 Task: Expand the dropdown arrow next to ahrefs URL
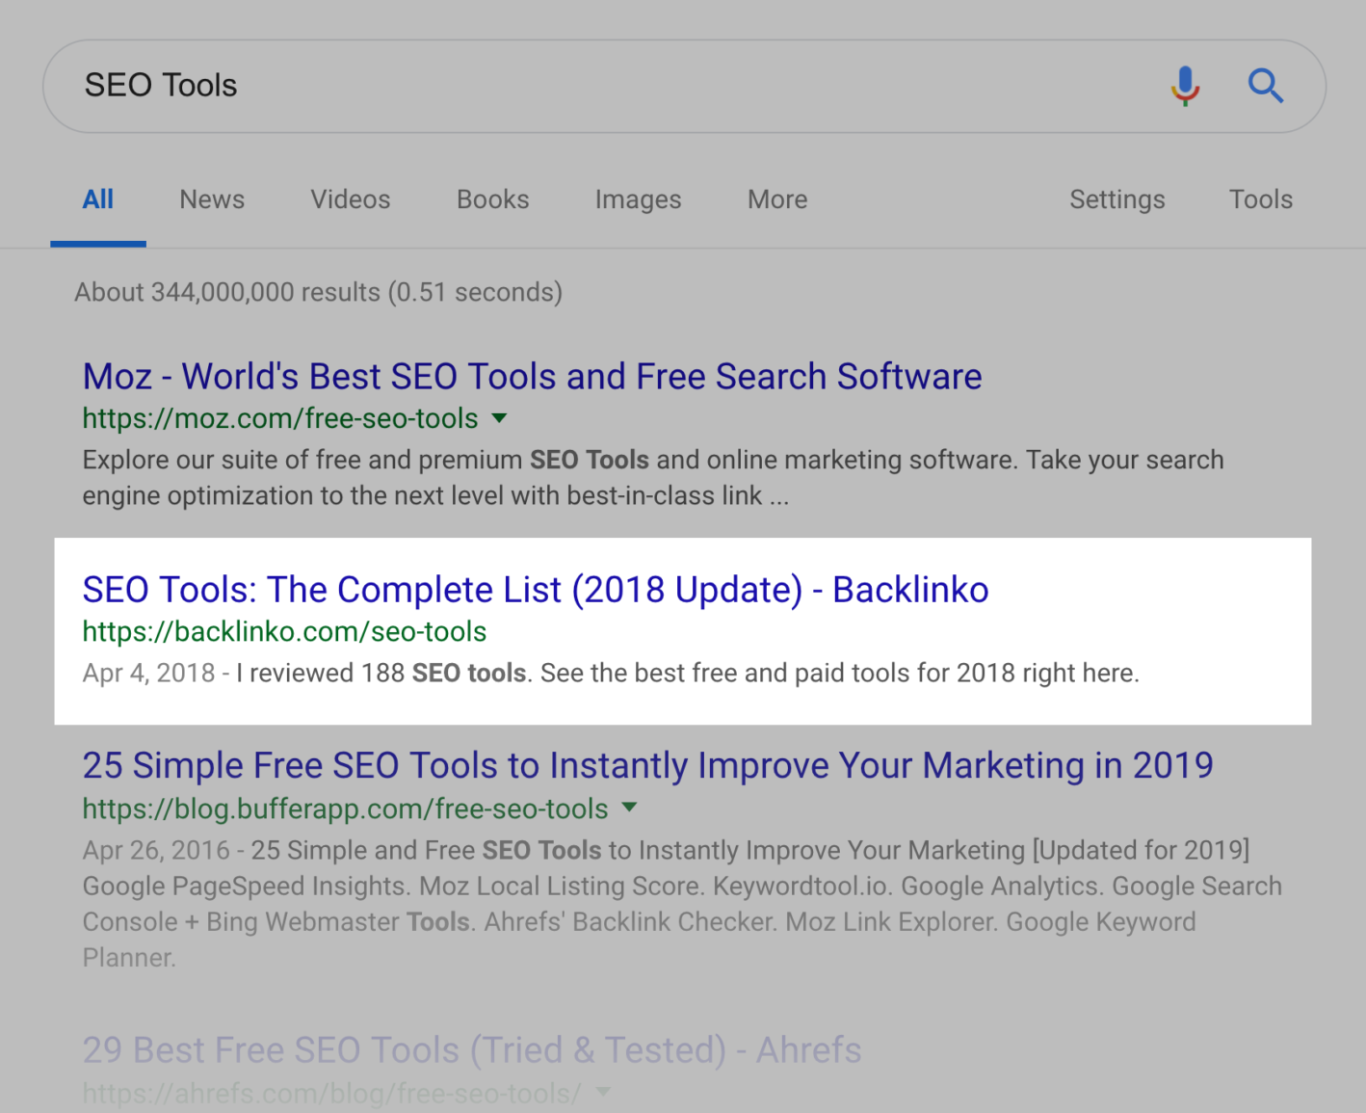(603, 1092)
